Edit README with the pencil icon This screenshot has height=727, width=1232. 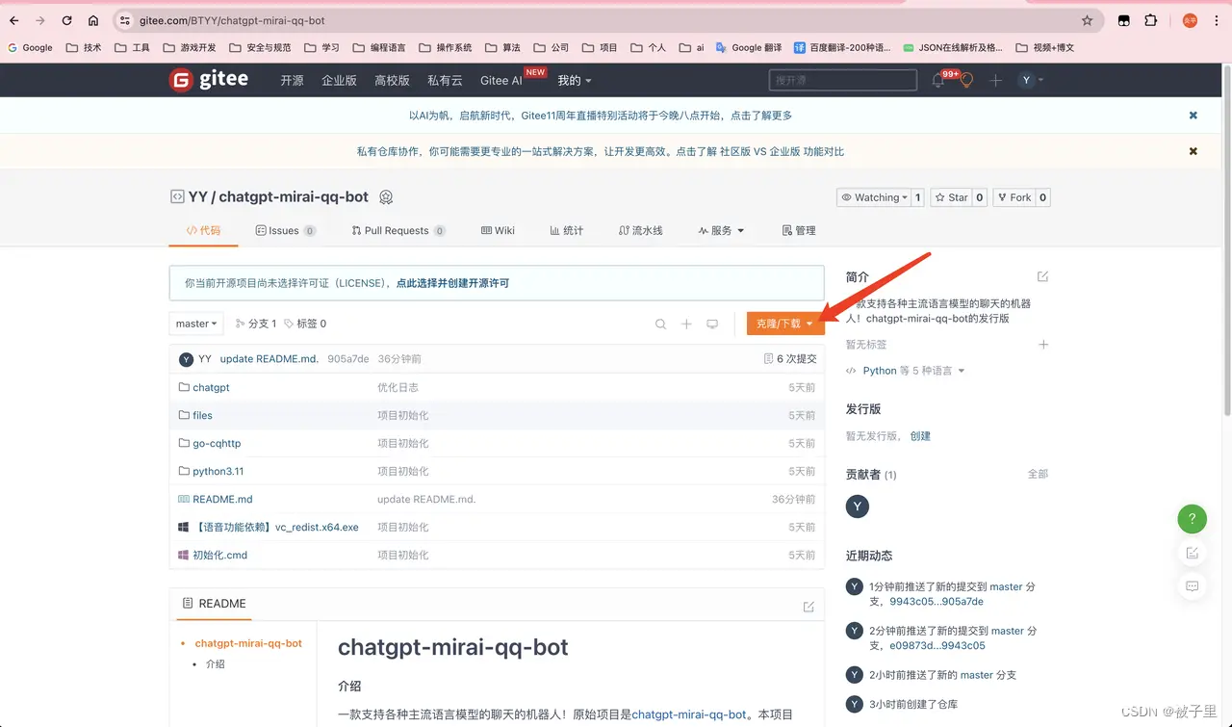tap(808, 607)
